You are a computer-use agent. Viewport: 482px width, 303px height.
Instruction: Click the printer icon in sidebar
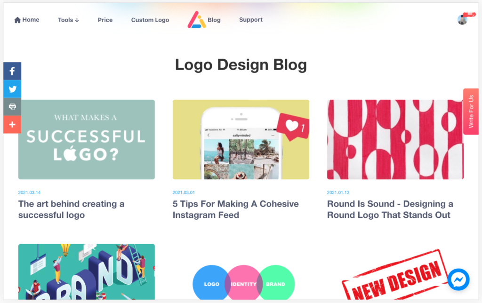(x=12, y=107)
